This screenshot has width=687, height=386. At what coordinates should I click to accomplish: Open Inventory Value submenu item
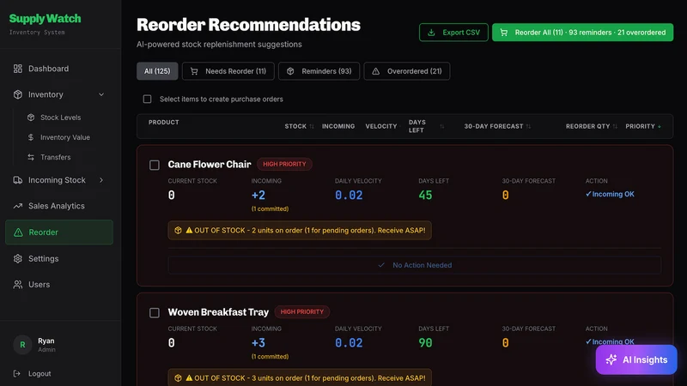pyautogui.click(x=65, y=137)
